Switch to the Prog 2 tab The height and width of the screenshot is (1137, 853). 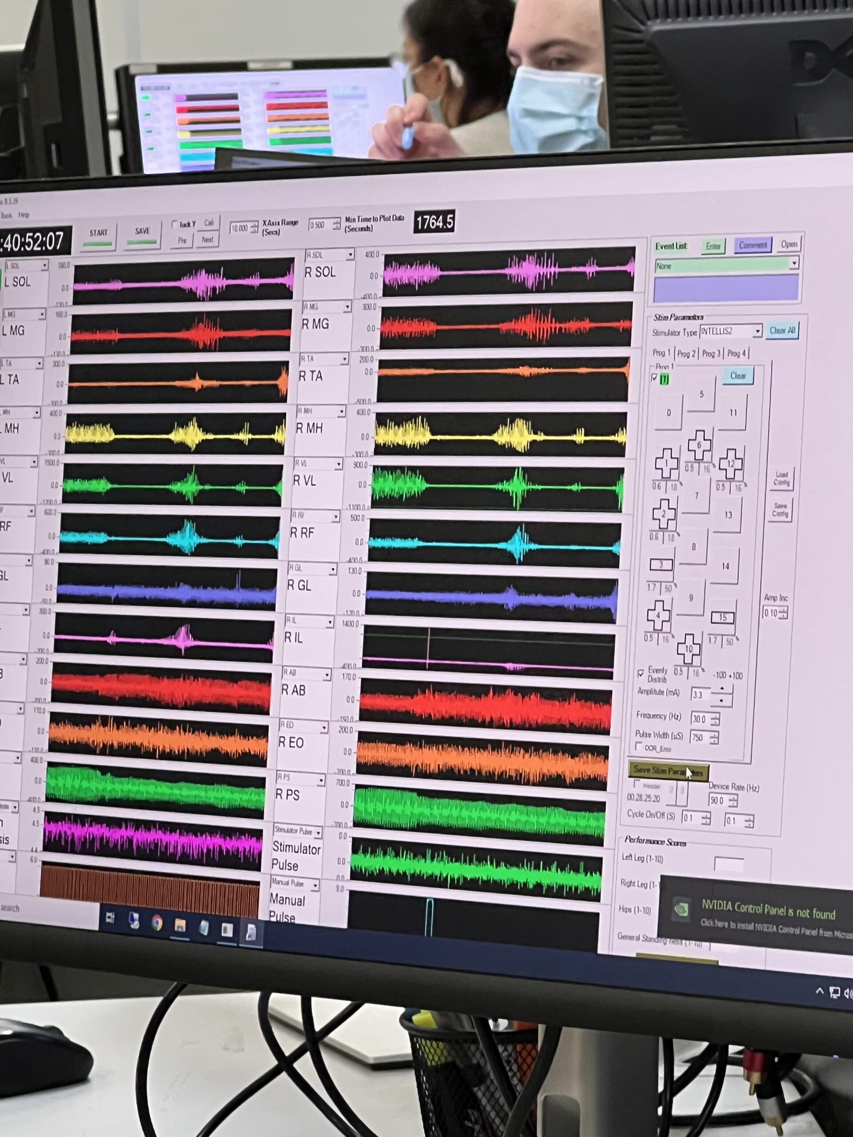tap(686, 354)
